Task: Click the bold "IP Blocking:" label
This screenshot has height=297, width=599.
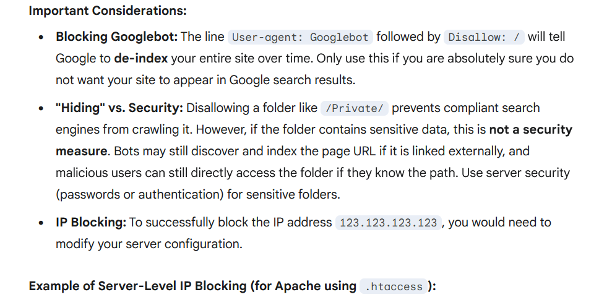Action: pos(91,222)
